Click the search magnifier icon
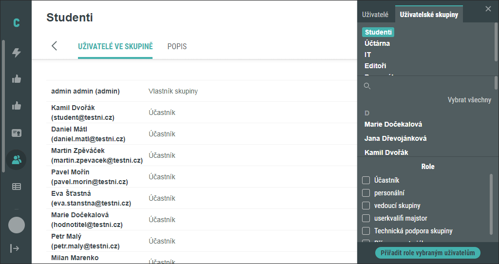 [367, 86]
